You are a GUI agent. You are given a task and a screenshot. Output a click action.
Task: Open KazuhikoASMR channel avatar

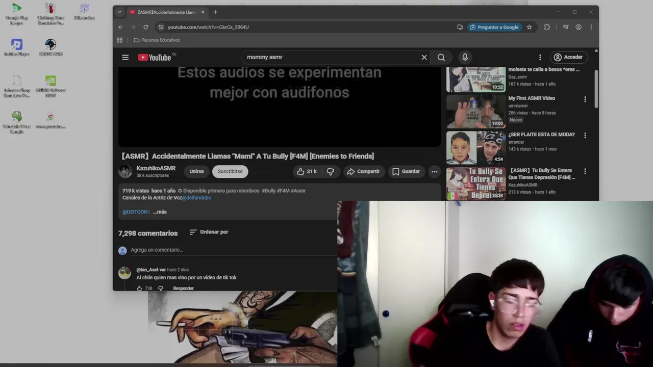pyautogui.click(x=125, y=171)
